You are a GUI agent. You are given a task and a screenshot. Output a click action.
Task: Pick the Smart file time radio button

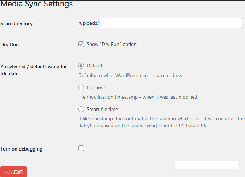[81, 109]
